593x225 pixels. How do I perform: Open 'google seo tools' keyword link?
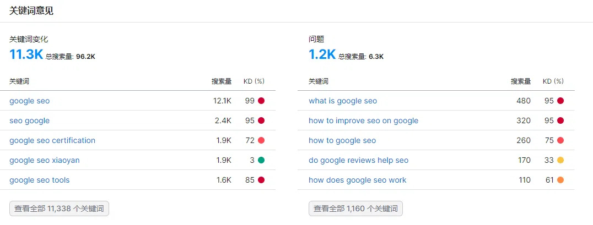coord(39,180)
